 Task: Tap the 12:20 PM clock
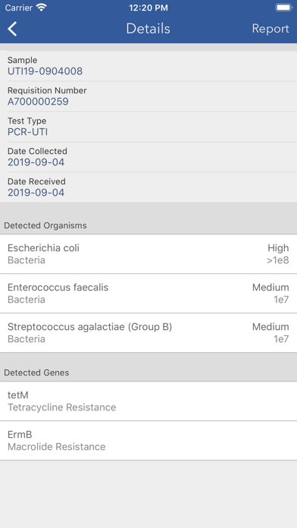coord(148,8)
